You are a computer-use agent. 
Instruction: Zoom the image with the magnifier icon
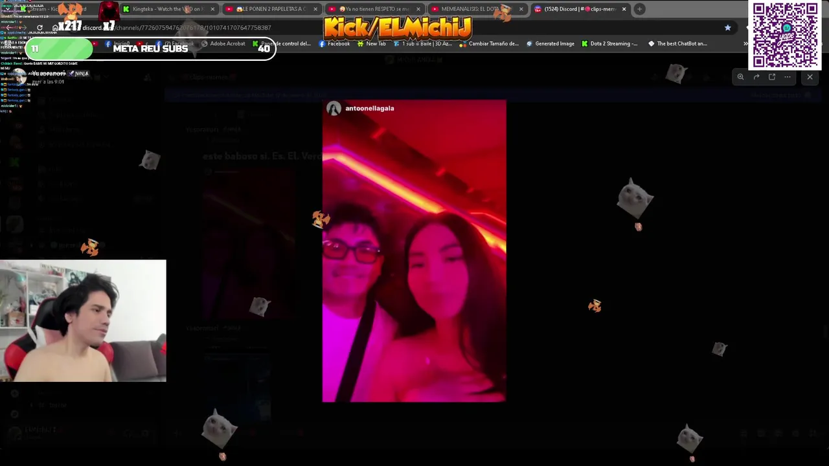[740, 77]
